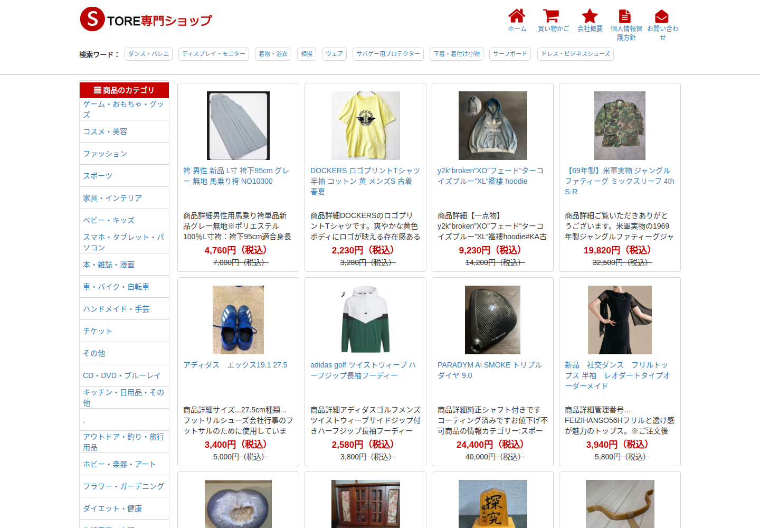
Task: Go to the ハンドメイド・手芸 category
Action: coord(124,309)
